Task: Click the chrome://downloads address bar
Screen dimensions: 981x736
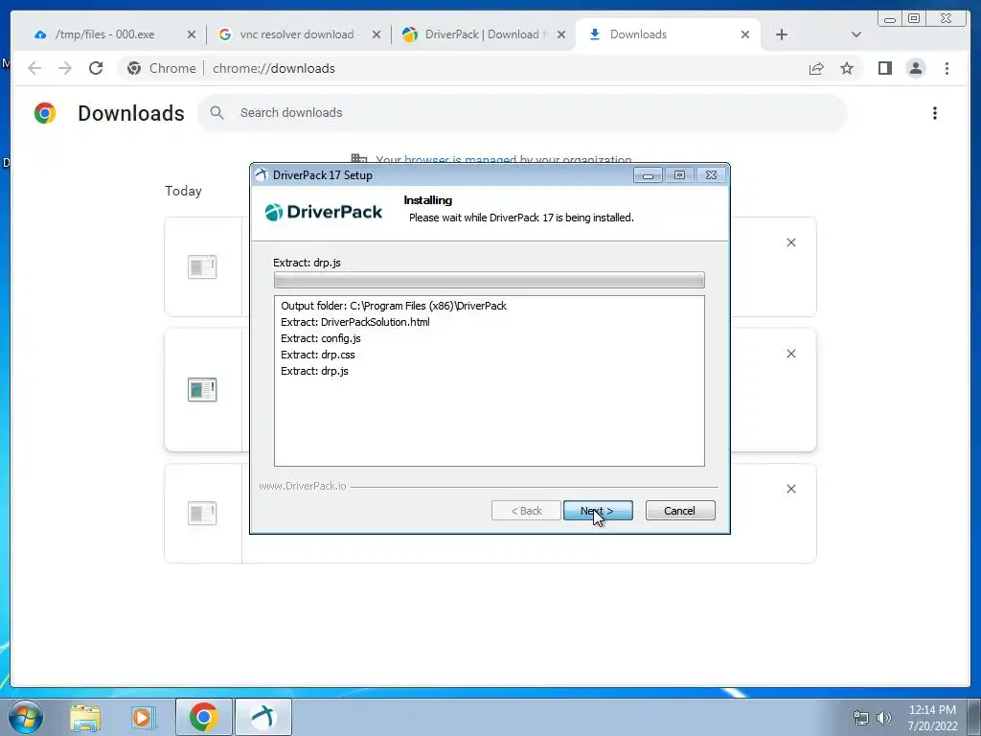Action: (488, 68)
